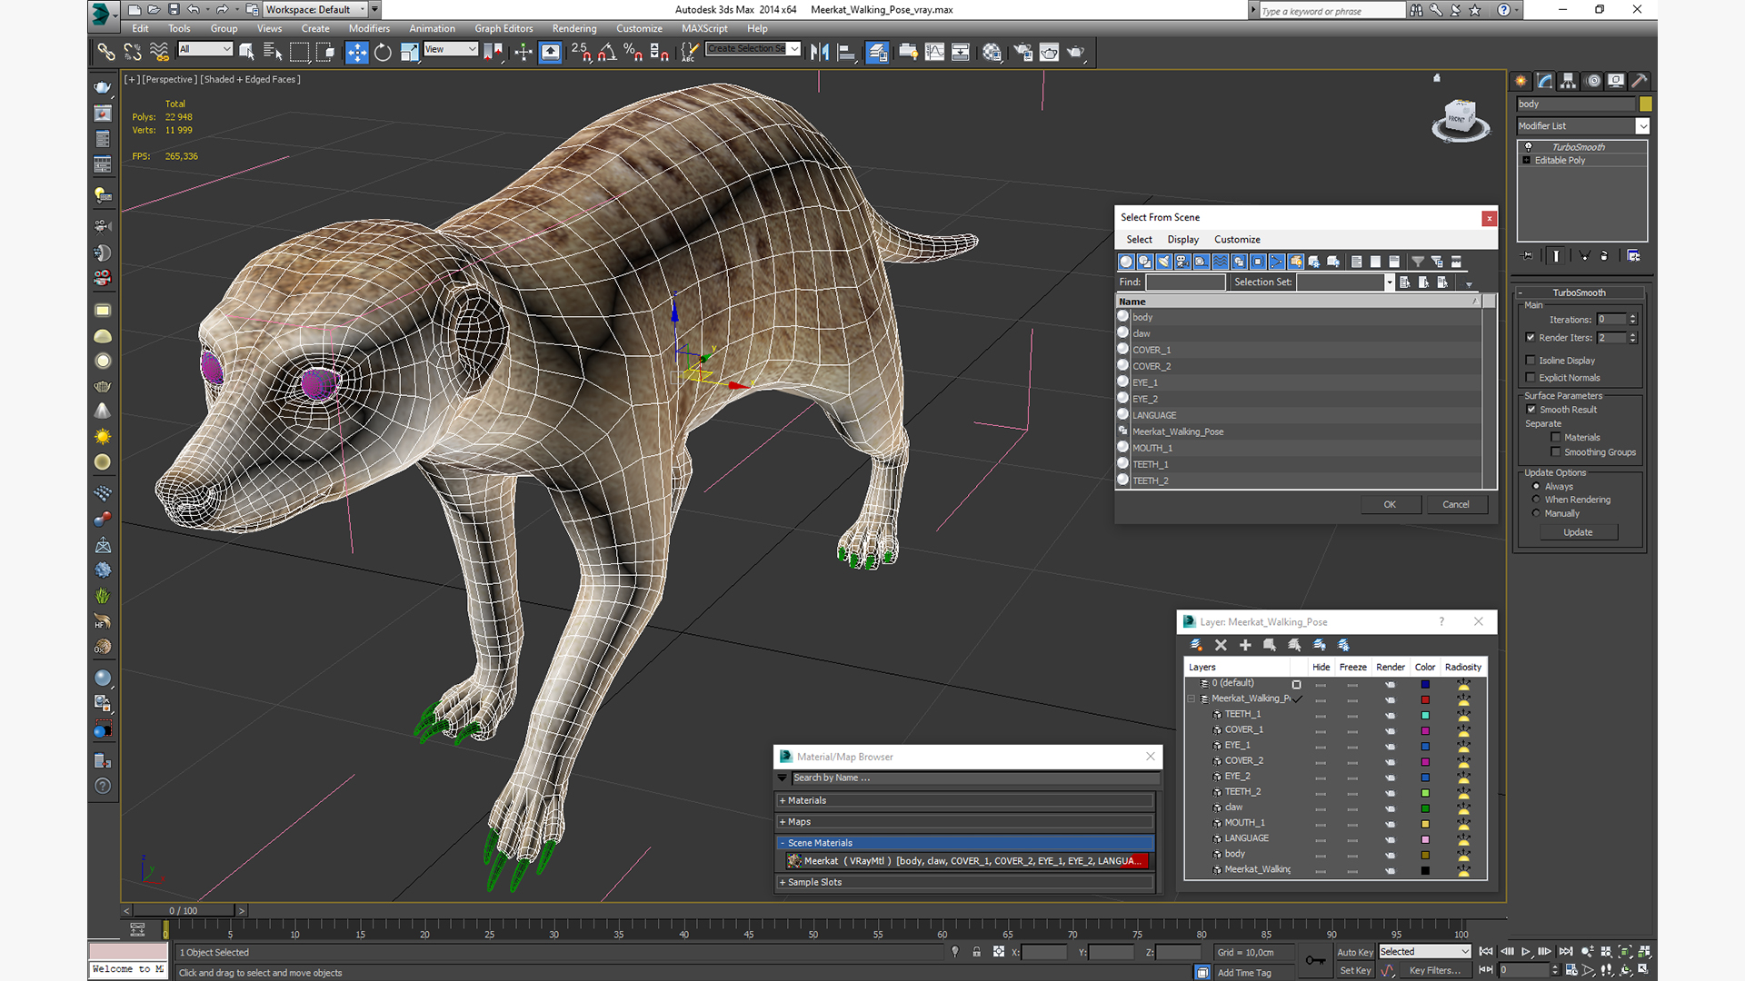
Task: Click the Set Keys key icon
Action: pyautogui.click(x=1315, y=960)
